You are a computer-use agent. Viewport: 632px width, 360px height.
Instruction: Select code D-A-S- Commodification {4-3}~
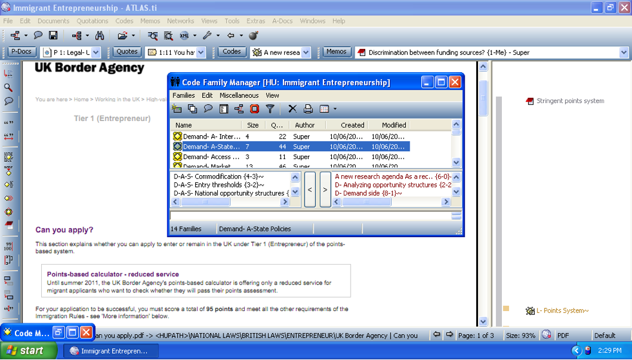pos(219,176)
